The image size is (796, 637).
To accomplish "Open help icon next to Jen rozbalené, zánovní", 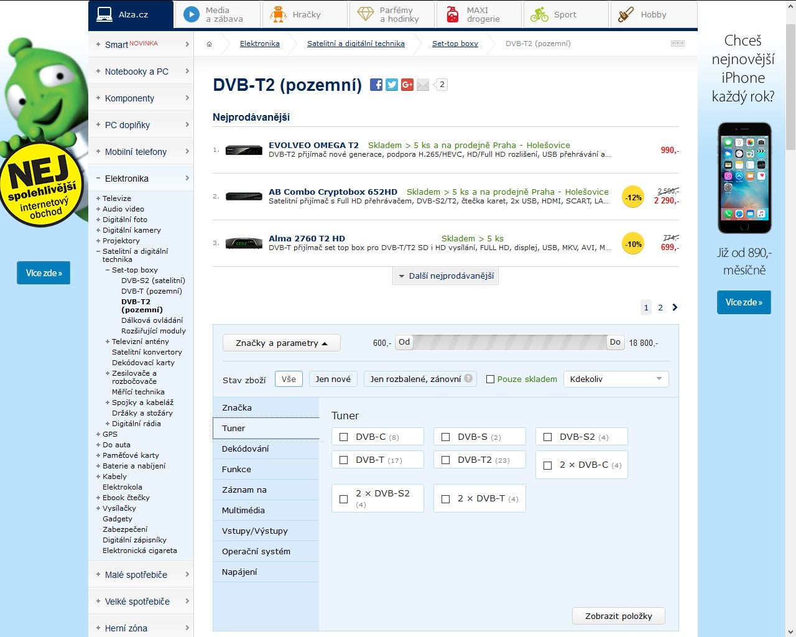I will (468, 378).
